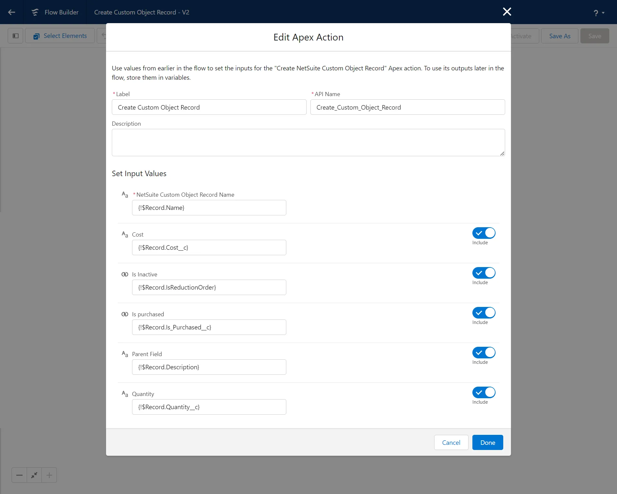Viewport: 617px width, 494px height.
Task: Open the help question mark menu
Action: point(598,13)
